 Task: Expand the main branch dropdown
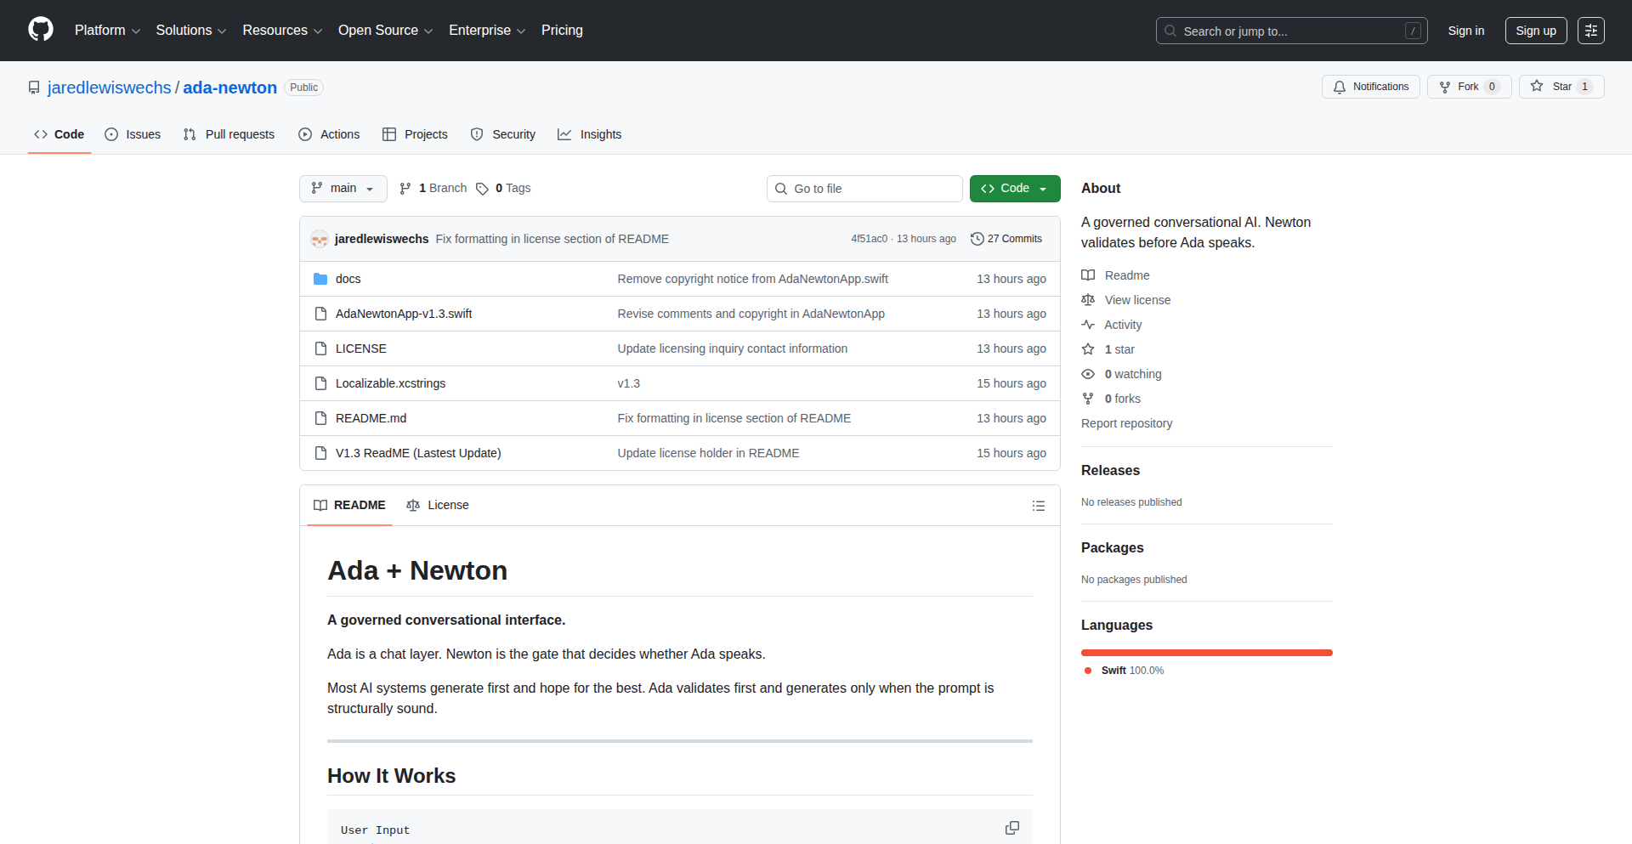(343, 189)
